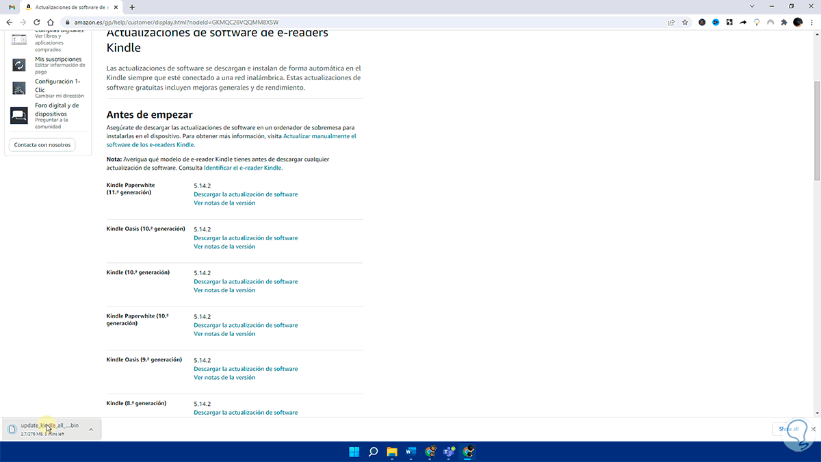821x462 pixels.
Task: Open the gray arch extension
Action: coord(770,22)
